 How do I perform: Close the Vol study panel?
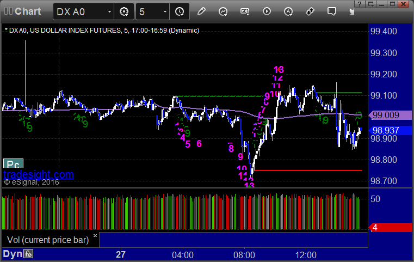point(95,235)
